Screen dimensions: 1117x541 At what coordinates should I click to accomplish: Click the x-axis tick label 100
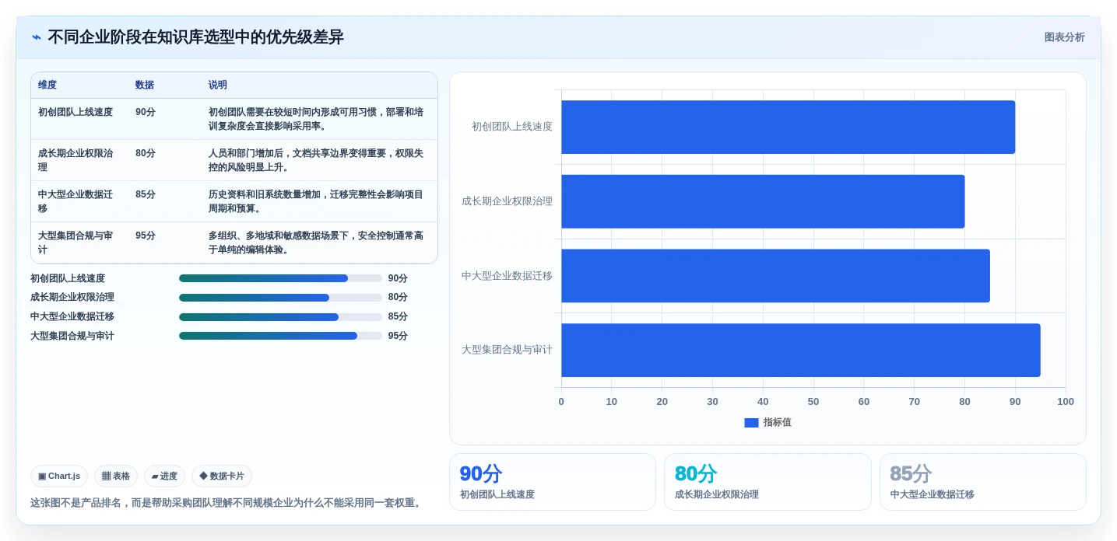point(1066,402)
